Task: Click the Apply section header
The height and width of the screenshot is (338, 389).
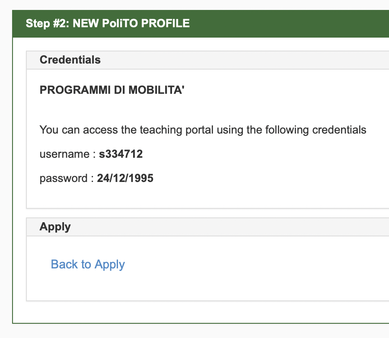Action: (x=55, y=226)
